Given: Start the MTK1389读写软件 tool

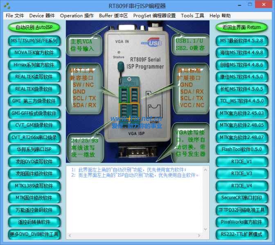Looking at the screenshot, I should click(34, 186).
